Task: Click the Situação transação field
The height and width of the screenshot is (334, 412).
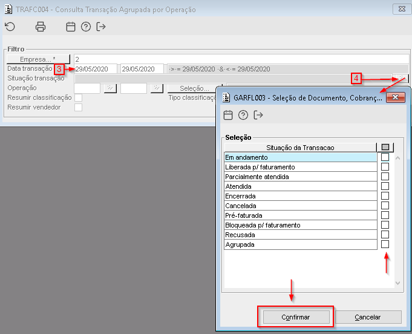Action: pos(234,78)
